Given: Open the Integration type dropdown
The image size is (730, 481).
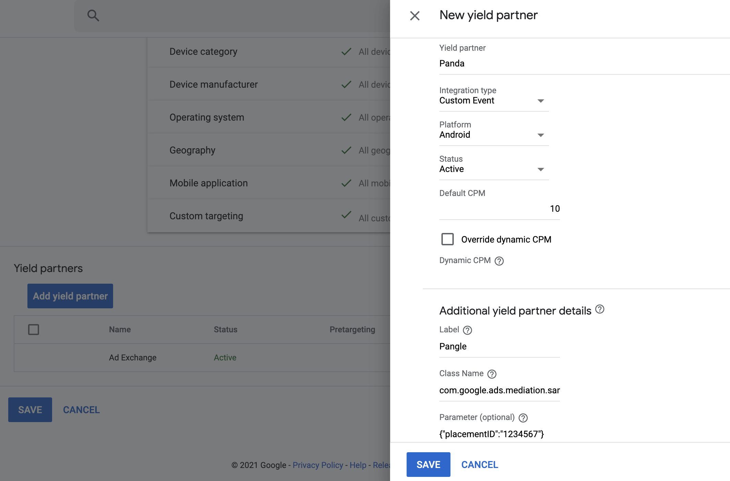Looking at the screenshot, I should pyautogui.click(x=540, y=100).
